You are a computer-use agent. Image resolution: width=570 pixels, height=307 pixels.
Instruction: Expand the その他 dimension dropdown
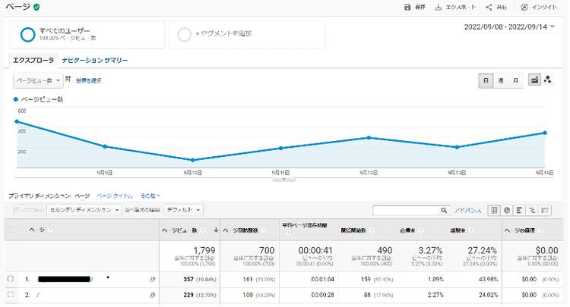150,196
